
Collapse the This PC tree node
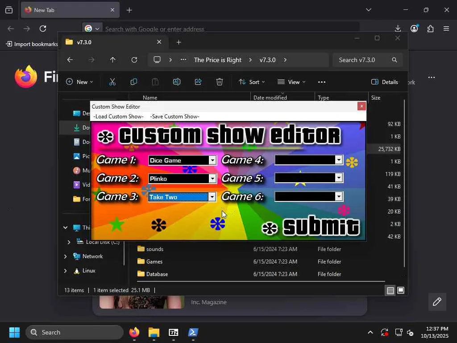65,227
